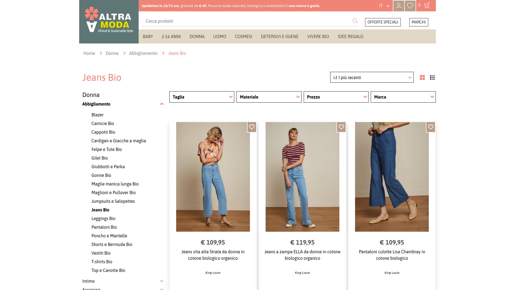Go to Abbigliamento breadcrumb
This screenshot has width=515, height=290.
(x=143, y=53)
